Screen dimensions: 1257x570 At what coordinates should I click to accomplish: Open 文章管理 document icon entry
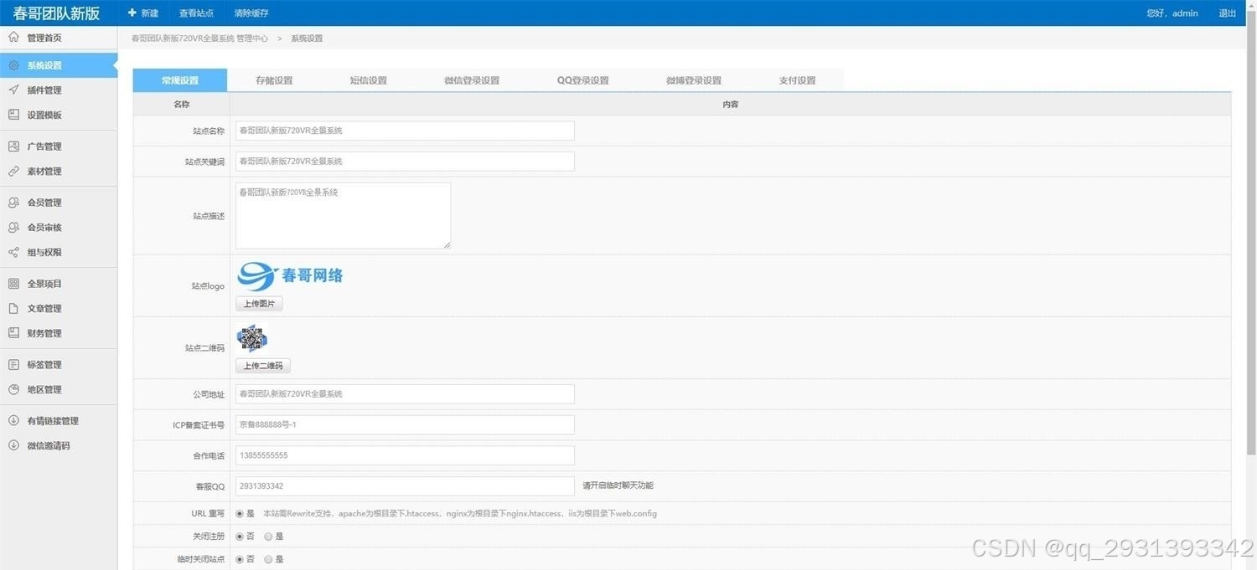pos(13,308)
